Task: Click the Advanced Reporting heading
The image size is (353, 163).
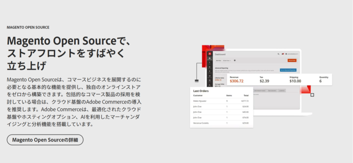Action: point(222,68)
